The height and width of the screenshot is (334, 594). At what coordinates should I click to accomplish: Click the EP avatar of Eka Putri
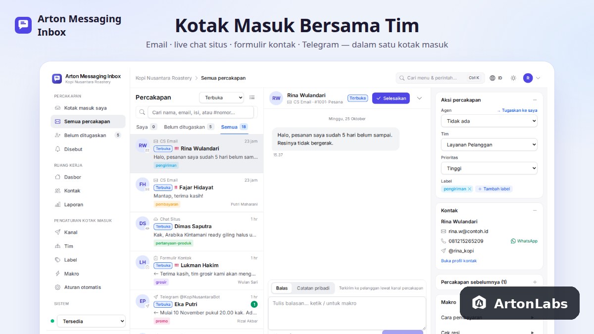(143, 301)
